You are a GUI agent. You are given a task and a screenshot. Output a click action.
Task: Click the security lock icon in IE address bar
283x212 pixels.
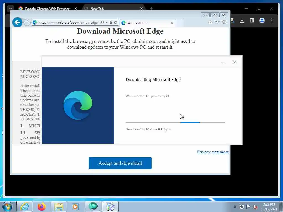[x=111, y=23]
